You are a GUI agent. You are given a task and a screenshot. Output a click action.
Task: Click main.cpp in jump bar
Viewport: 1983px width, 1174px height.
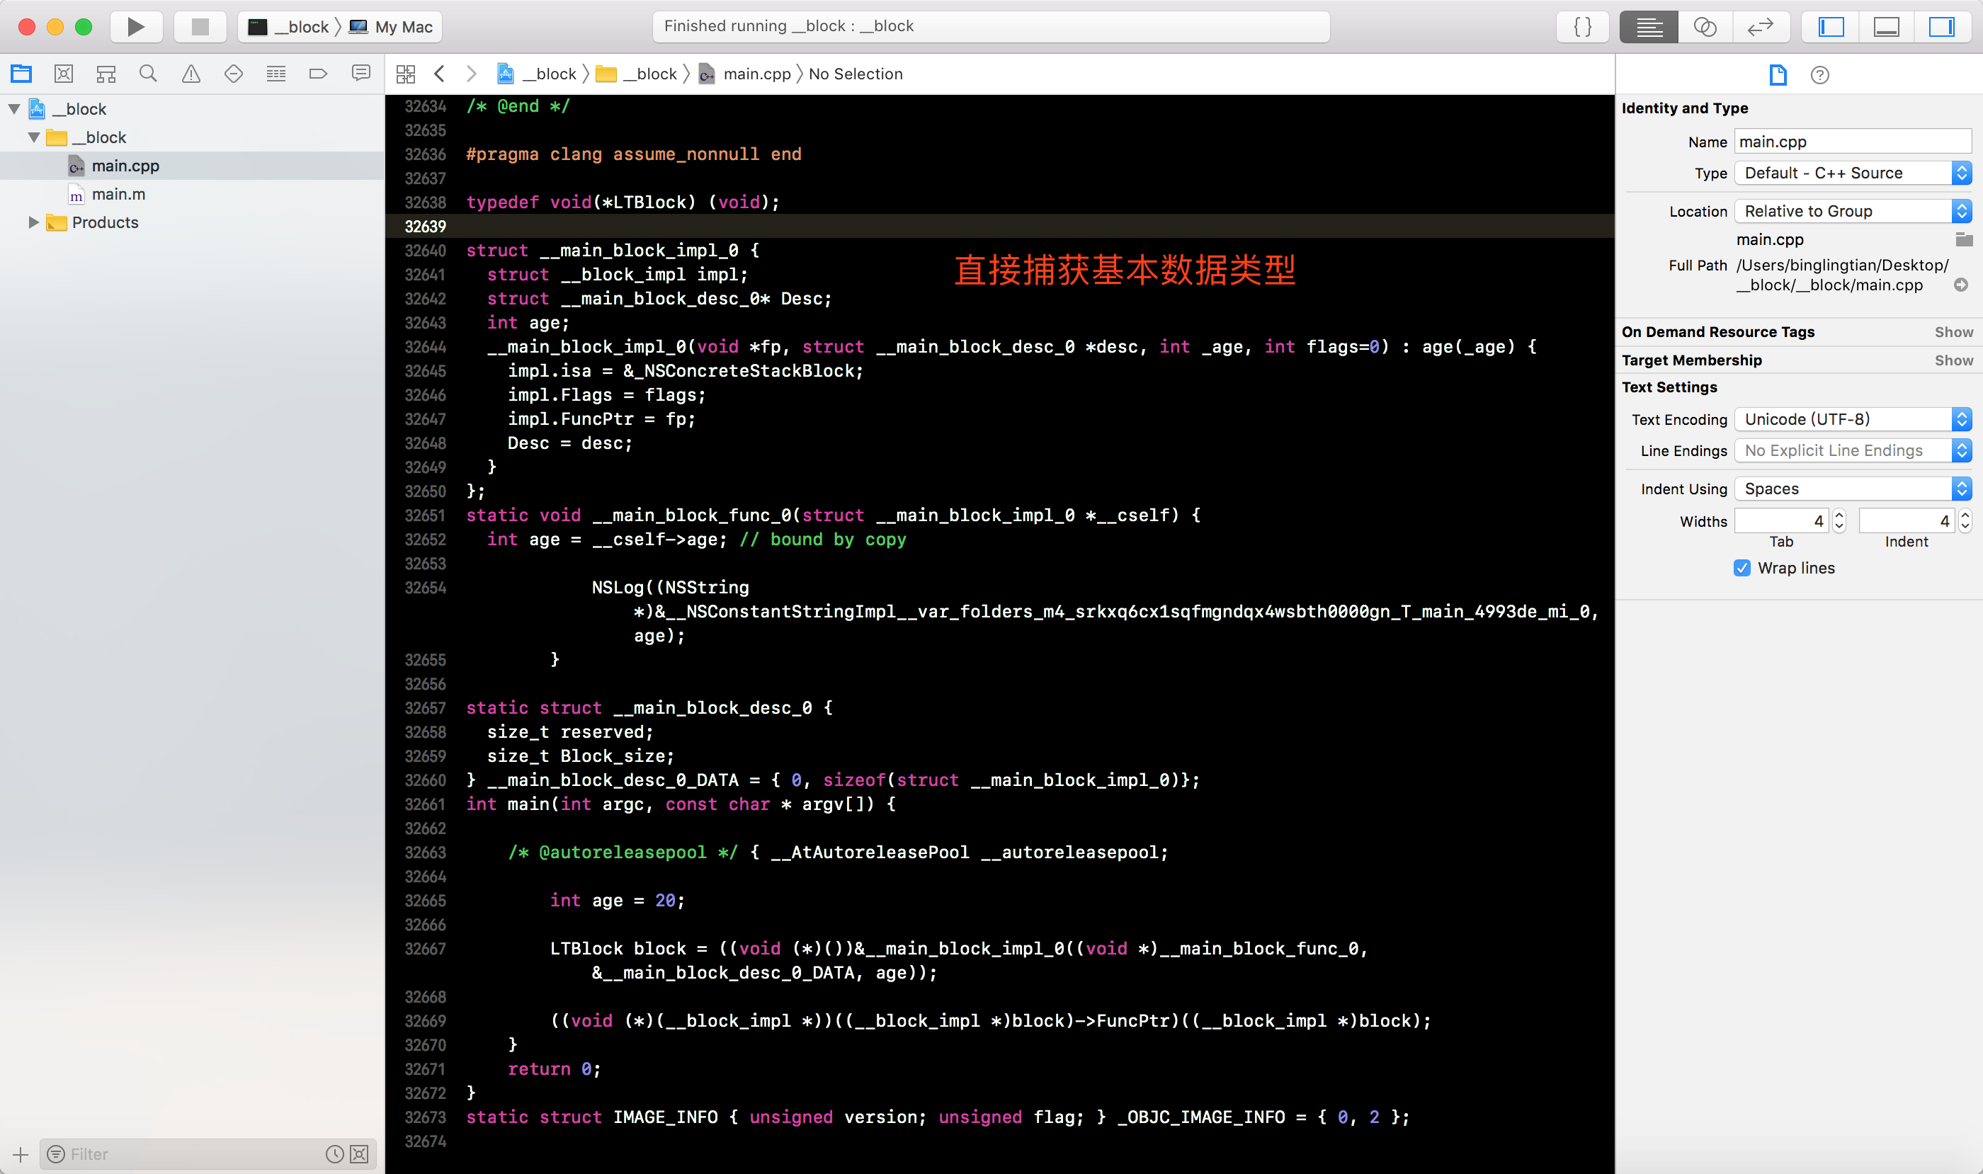pos(744,74)
